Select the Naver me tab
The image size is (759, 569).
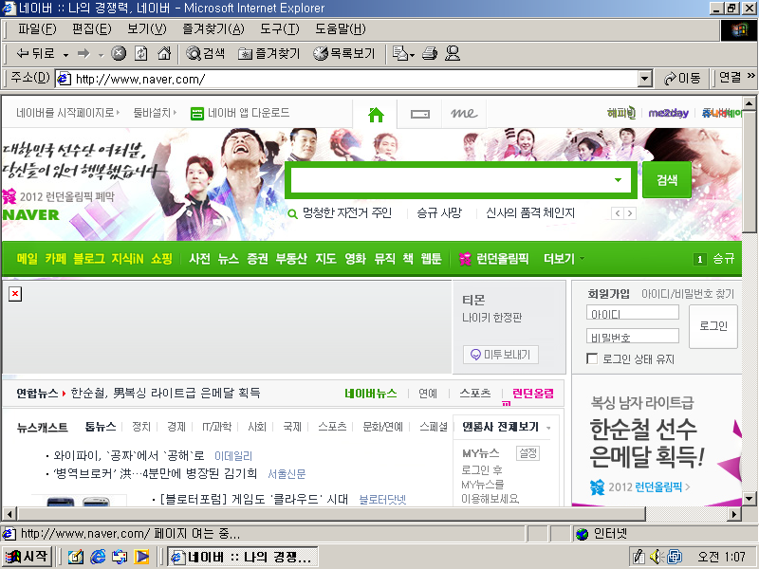tap(464, 113)
